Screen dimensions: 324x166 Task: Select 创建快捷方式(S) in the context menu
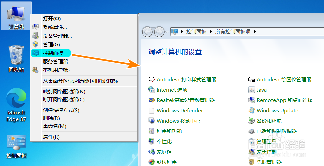(61, 110)
